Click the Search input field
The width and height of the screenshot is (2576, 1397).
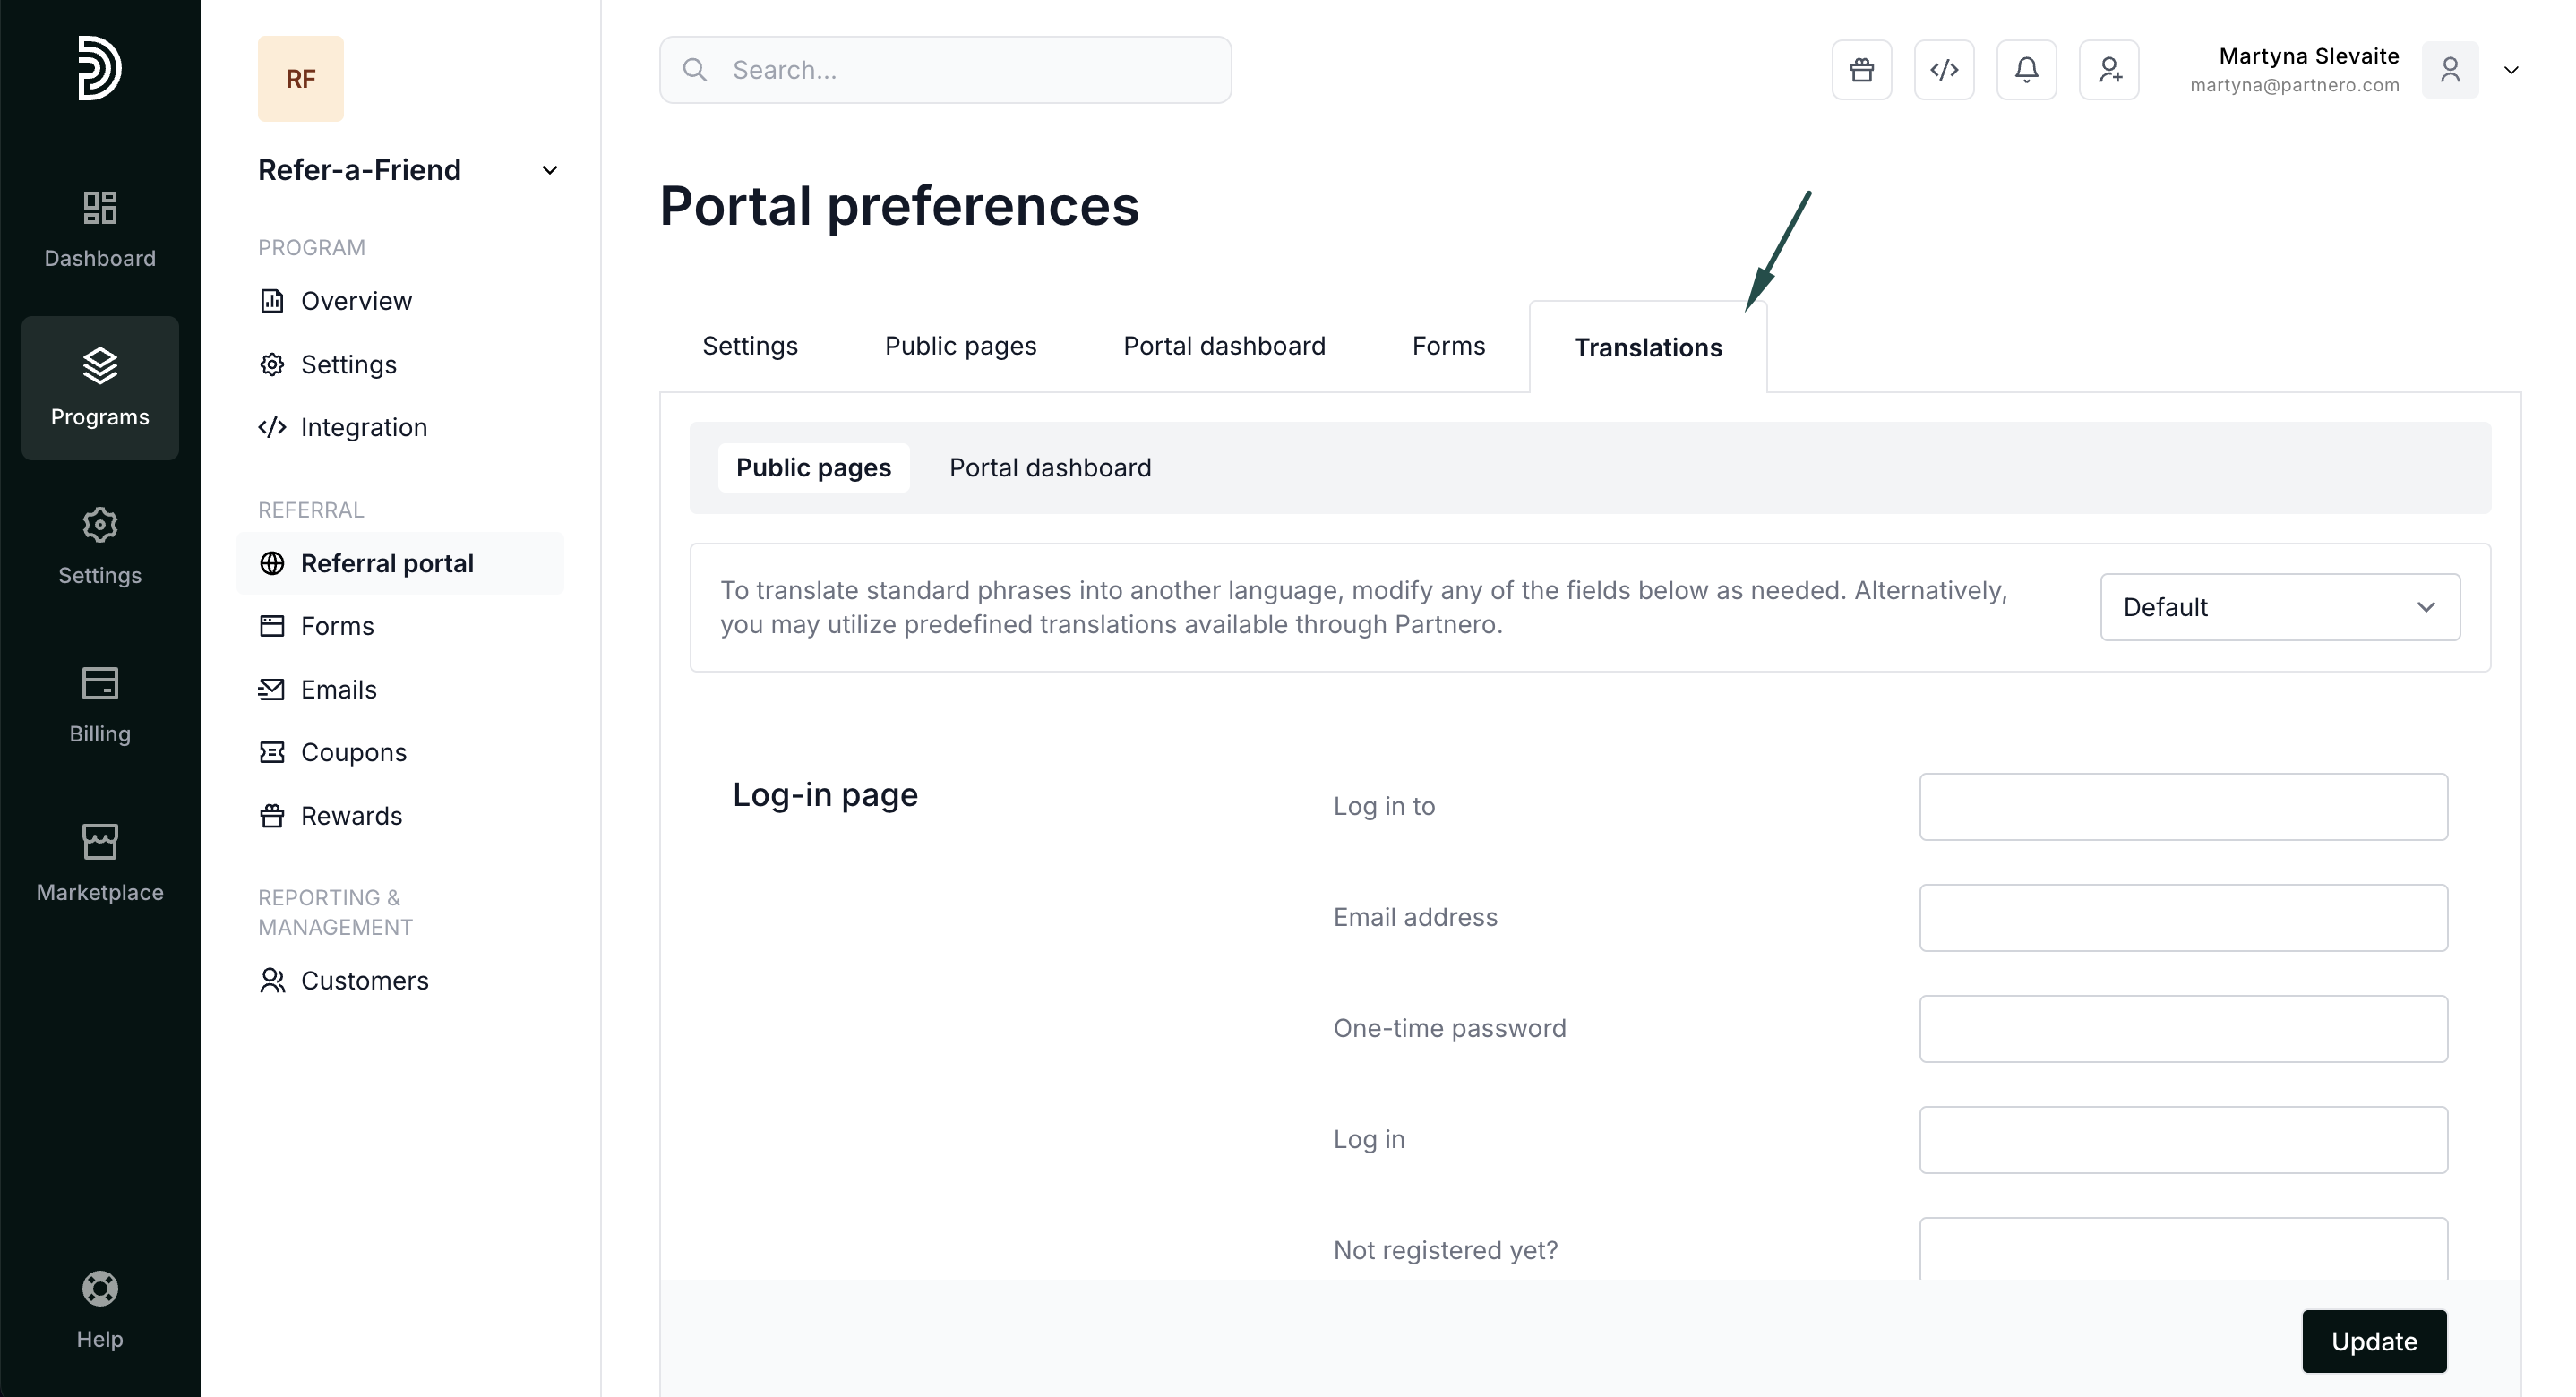(945, 70)
